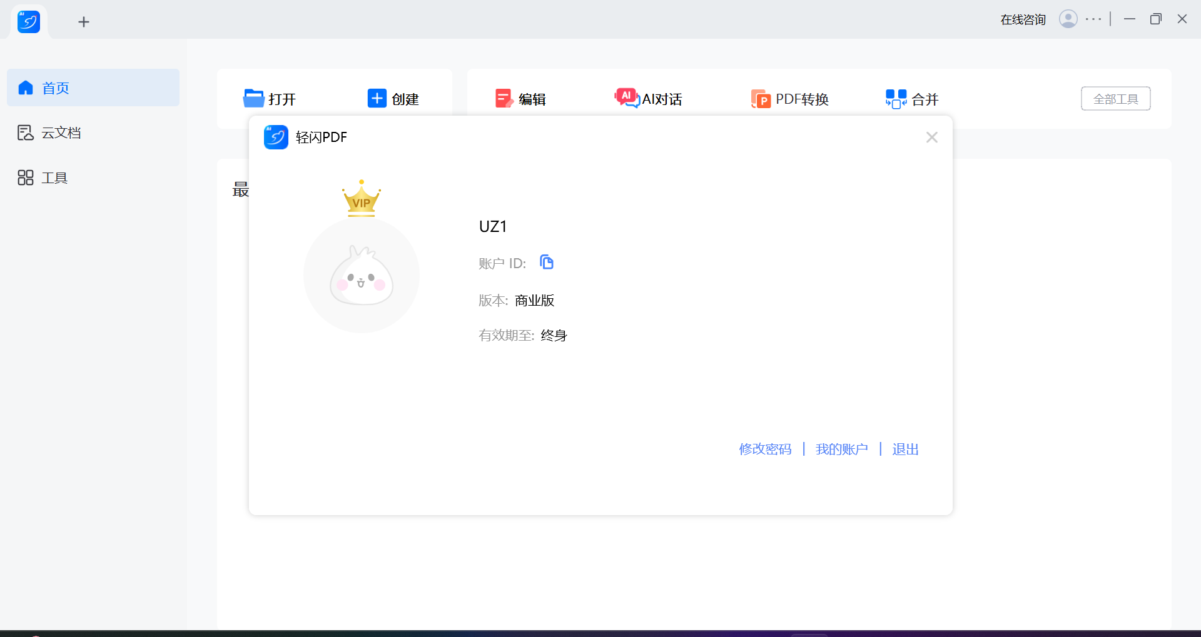Close the 轻闪PDF account dialog
1201x637 pixels.
tap(931, 138)
